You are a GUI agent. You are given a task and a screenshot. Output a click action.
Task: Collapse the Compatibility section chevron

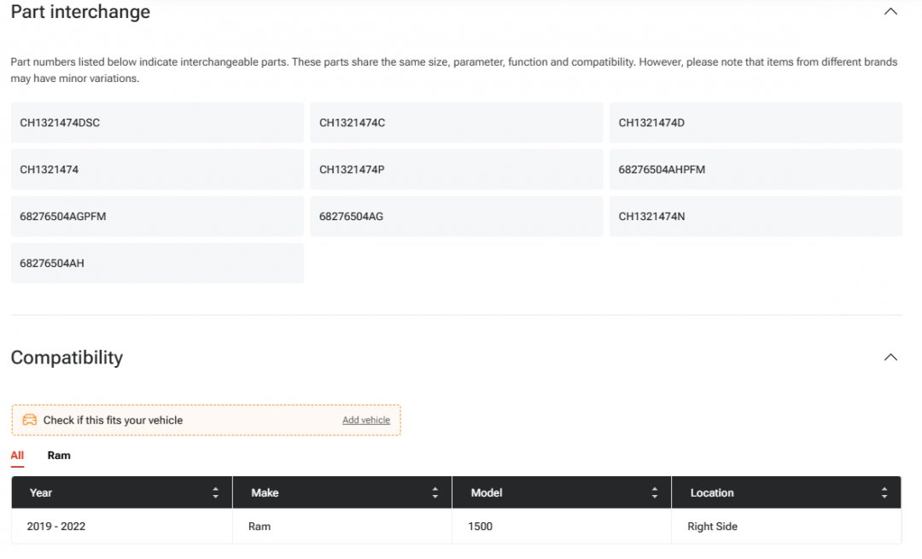(x=890, y=358)
